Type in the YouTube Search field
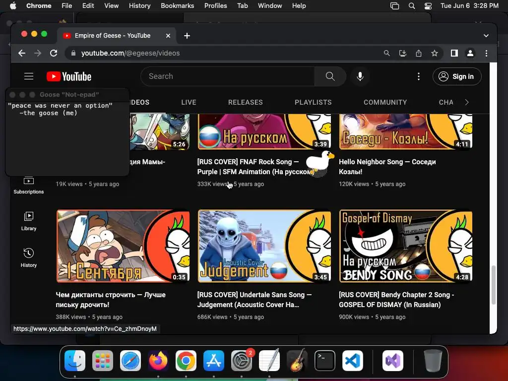The height and width of the screenshot is (381, 508). (x=227, y=76)
